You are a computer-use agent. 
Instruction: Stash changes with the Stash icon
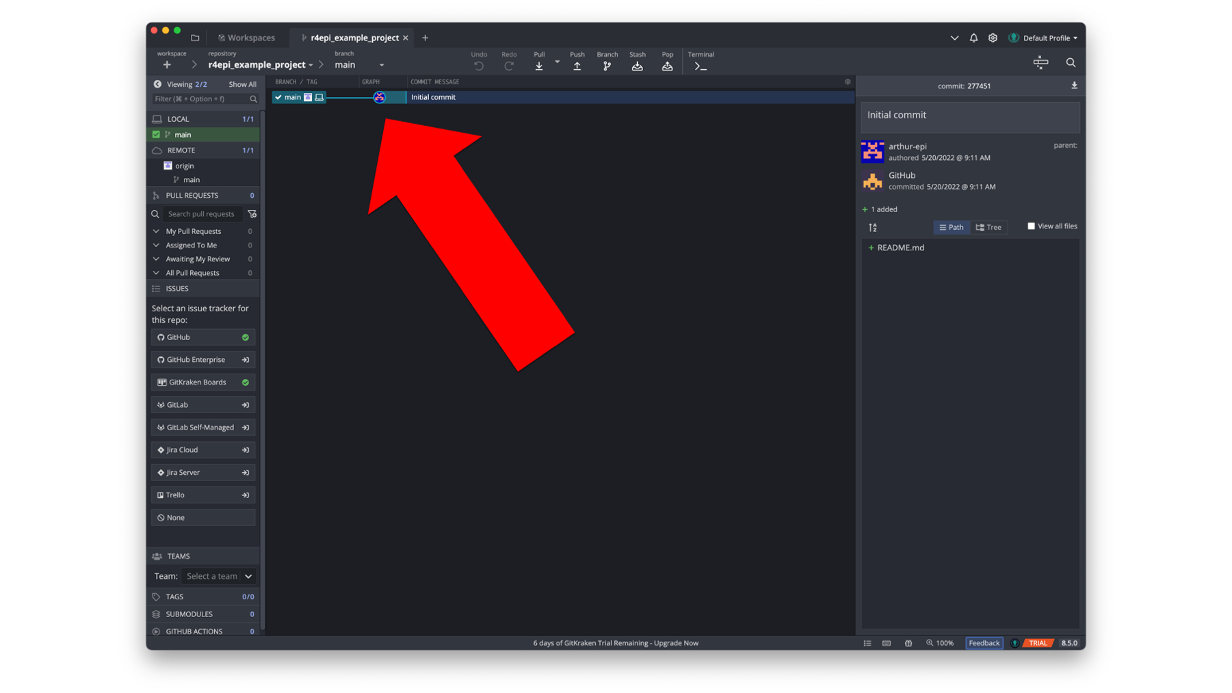coord(638,66)
